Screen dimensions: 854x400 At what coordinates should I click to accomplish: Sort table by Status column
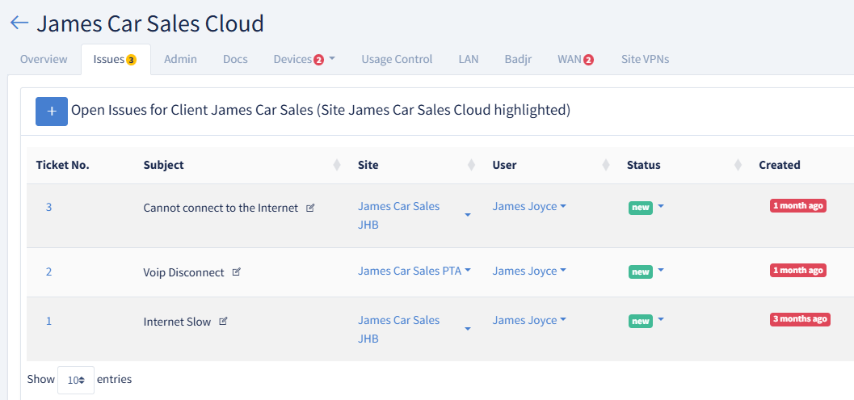pos(738,165)
